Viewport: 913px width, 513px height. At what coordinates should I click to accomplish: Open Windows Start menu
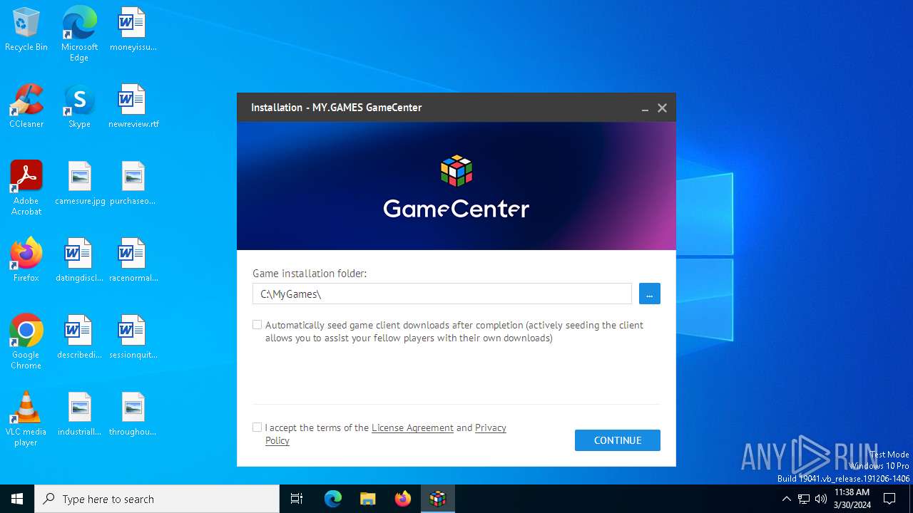click(x=17, y=499)
